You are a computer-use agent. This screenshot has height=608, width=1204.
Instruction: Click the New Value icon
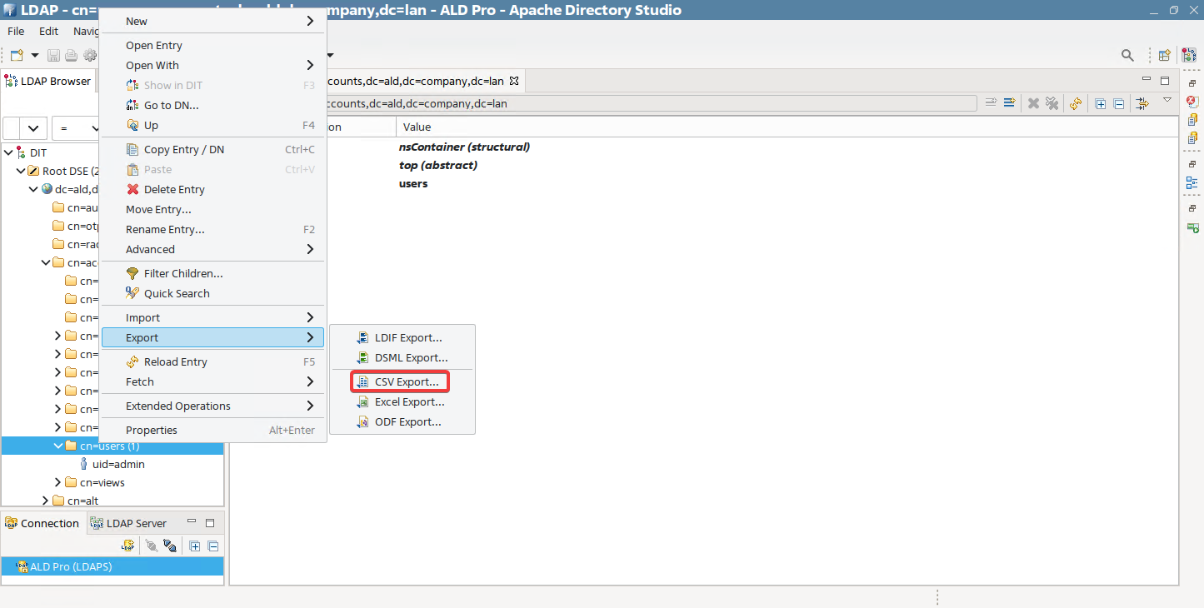[x=1009, y=103]
